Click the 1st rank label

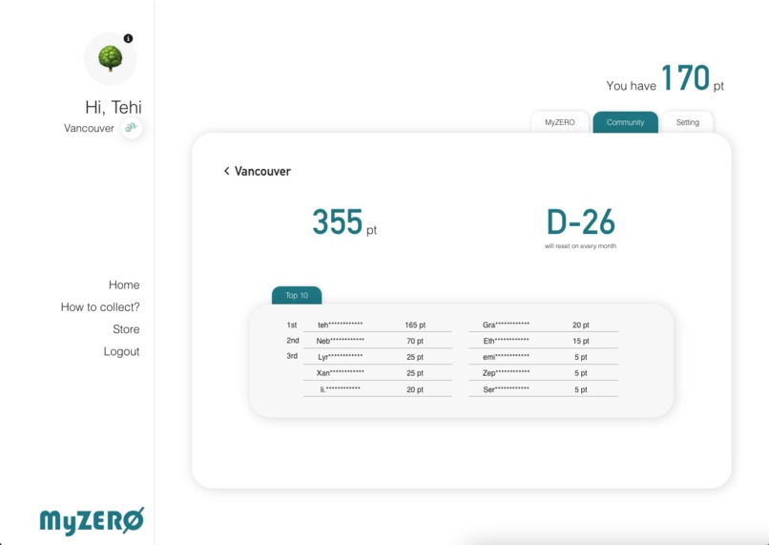tap(292, 325)
